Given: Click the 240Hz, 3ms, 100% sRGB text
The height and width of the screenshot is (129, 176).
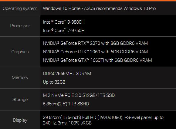Looking at the screenshot, I should pos(67,123).
